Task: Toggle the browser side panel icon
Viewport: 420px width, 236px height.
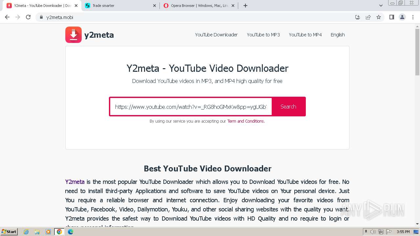Action: tap(391, 17)
